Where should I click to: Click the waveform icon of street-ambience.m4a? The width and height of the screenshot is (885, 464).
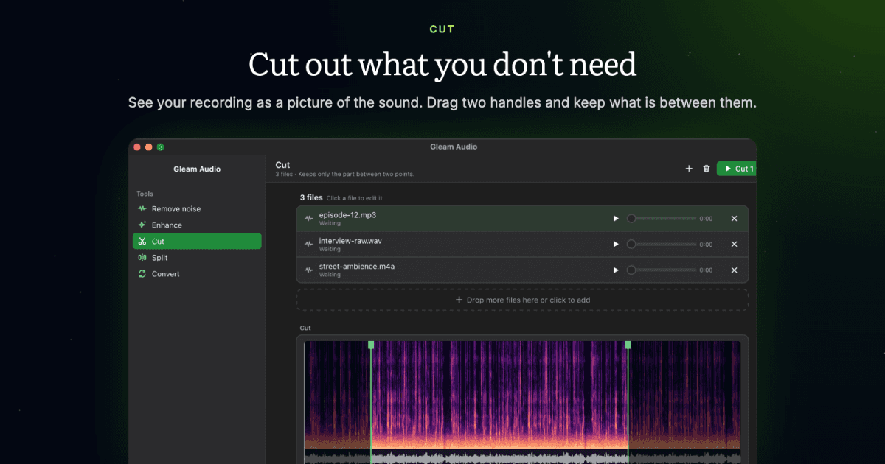coord(309,270)
